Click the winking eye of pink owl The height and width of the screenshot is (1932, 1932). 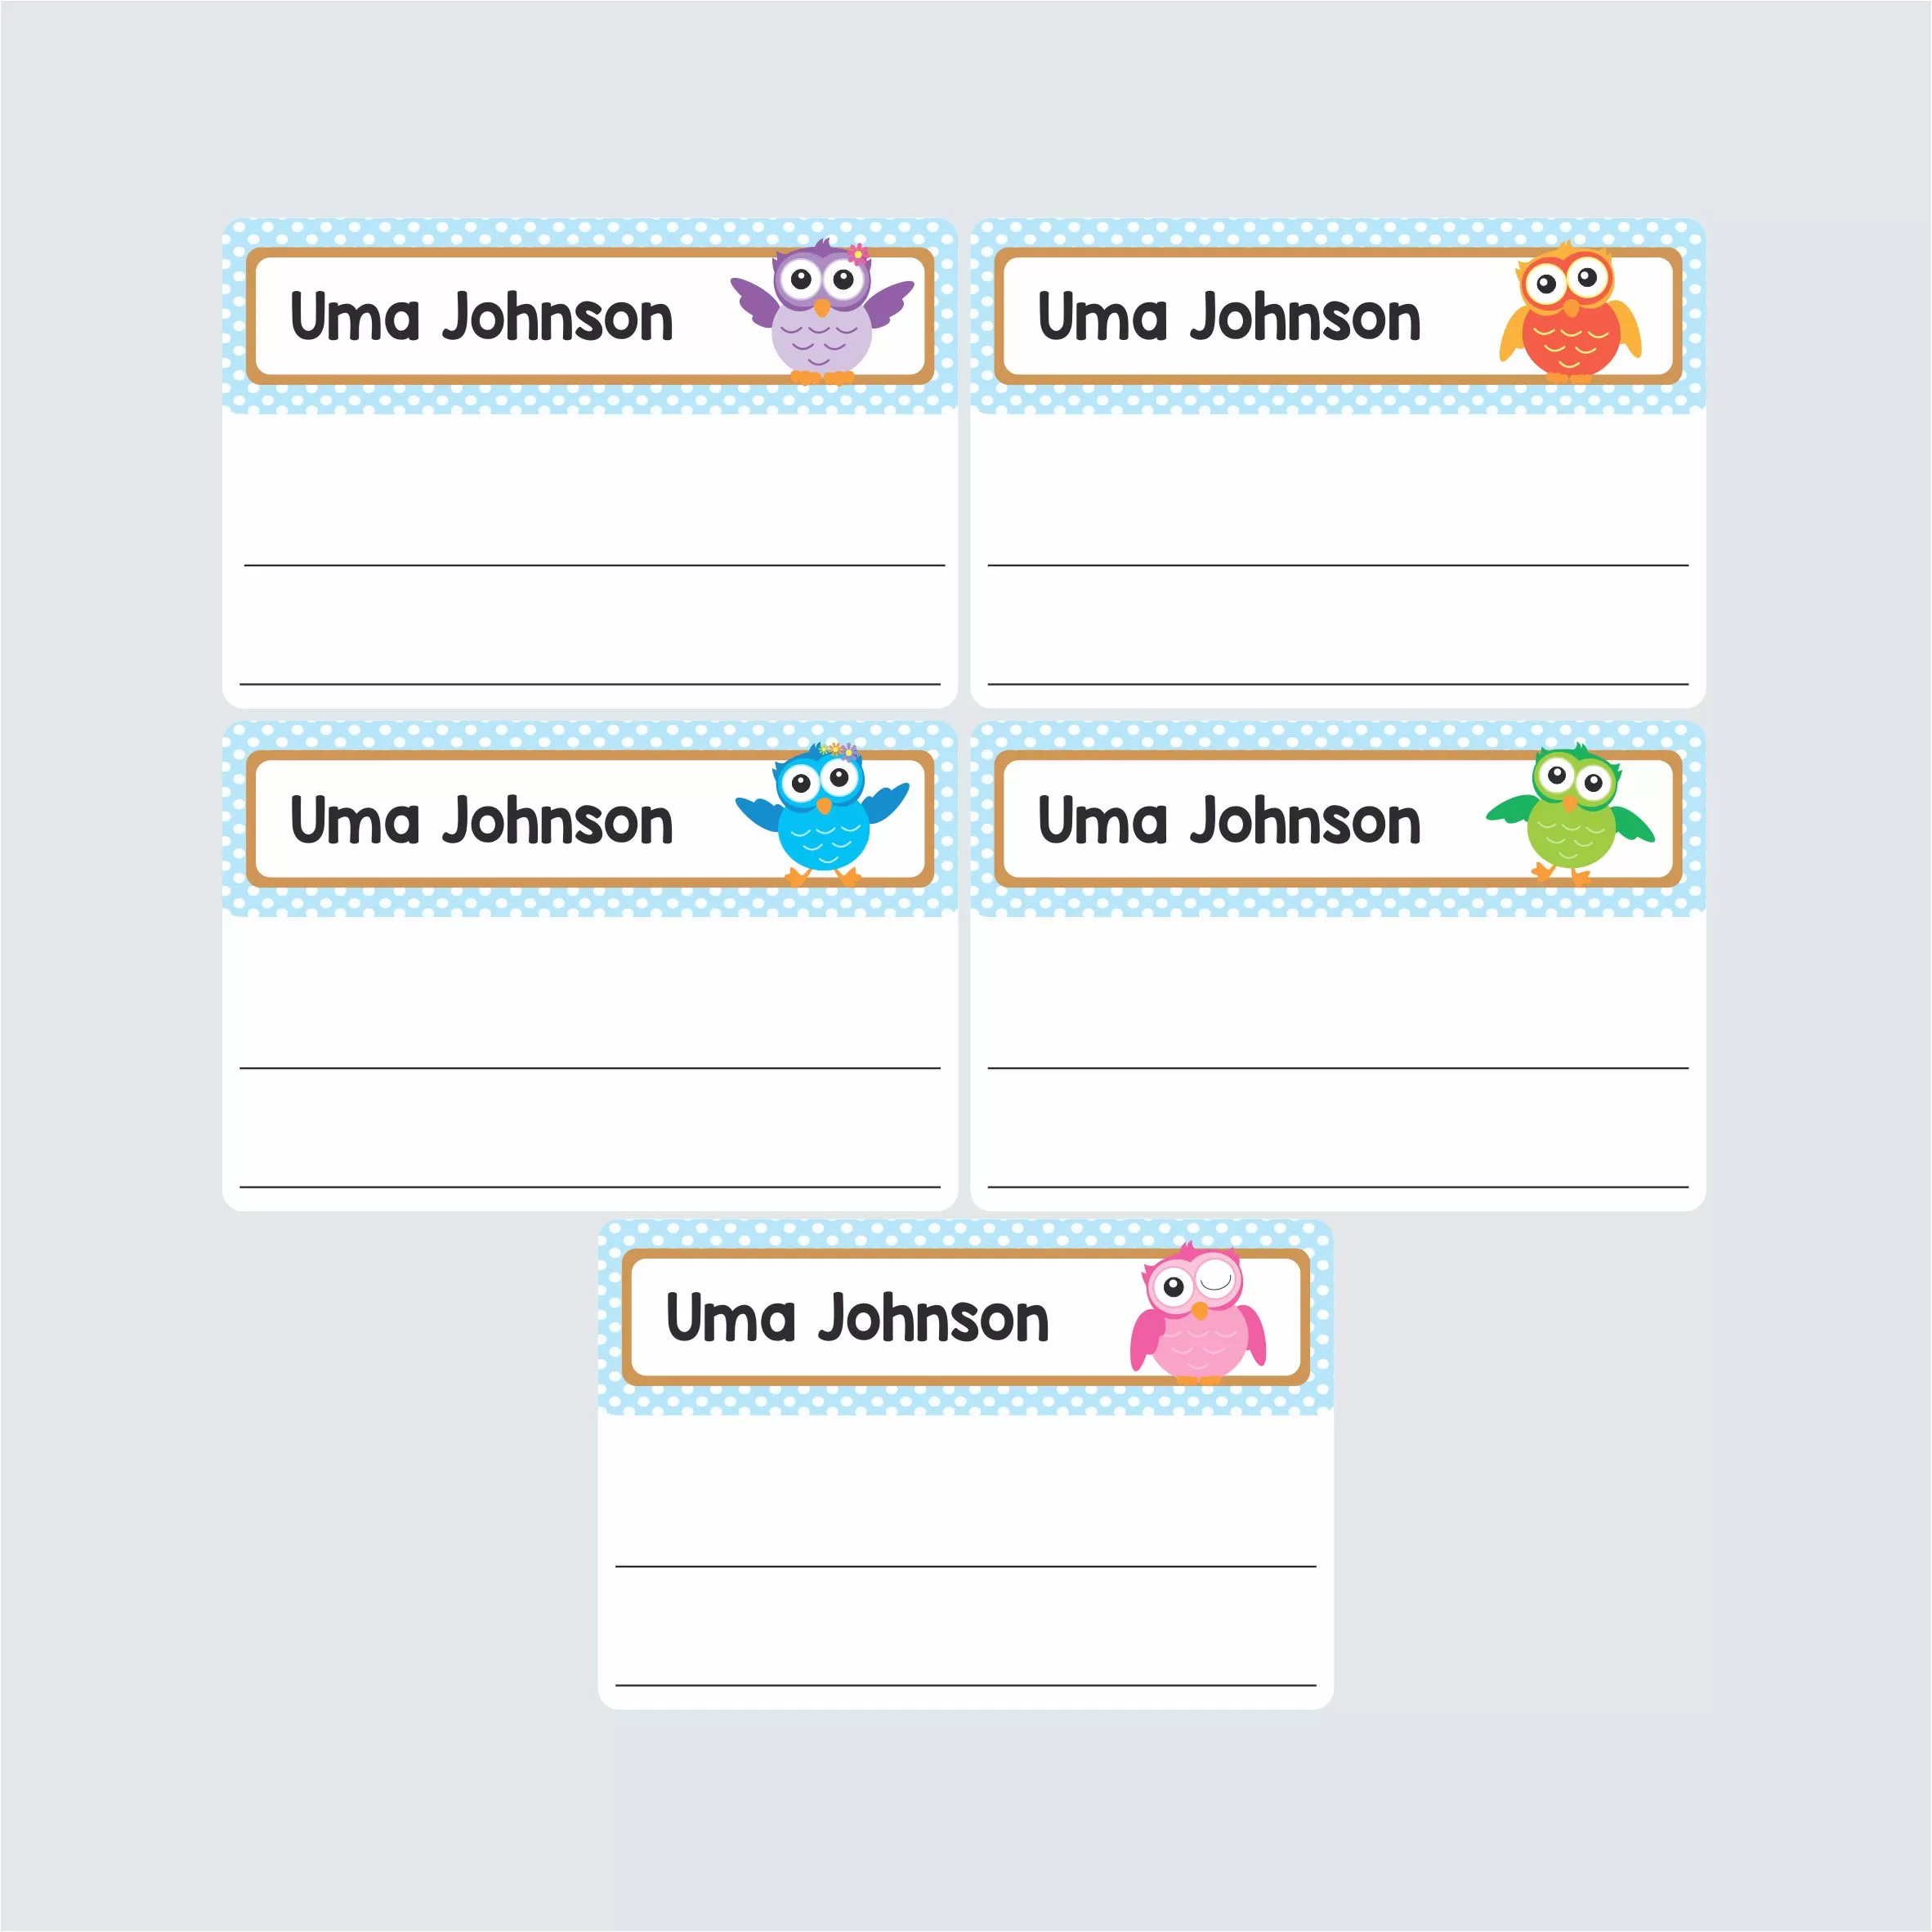click(x=1216, y=1277)
